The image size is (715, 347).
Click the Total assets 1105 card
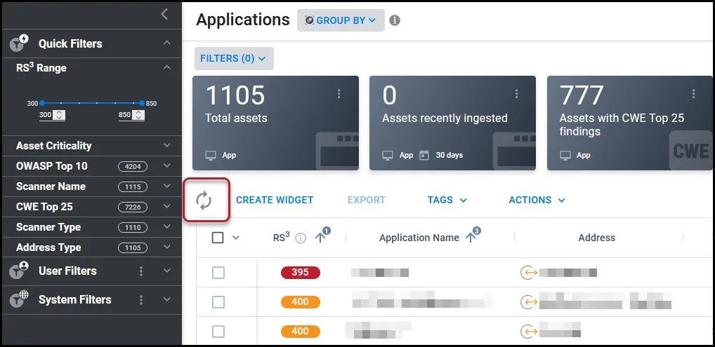275,123
